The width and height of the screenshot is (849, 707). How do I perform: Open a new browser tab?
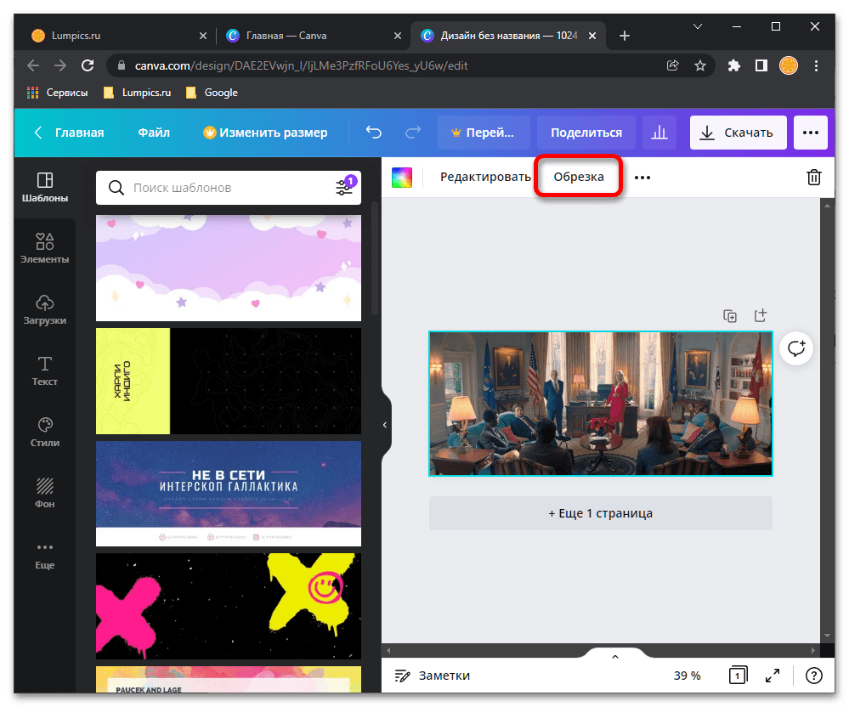click(x=625, y=36)
